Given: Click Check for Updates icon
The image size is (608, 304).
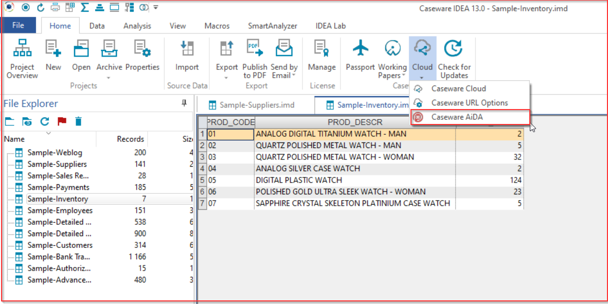Looking at the screenshot, I should (454, 49).
